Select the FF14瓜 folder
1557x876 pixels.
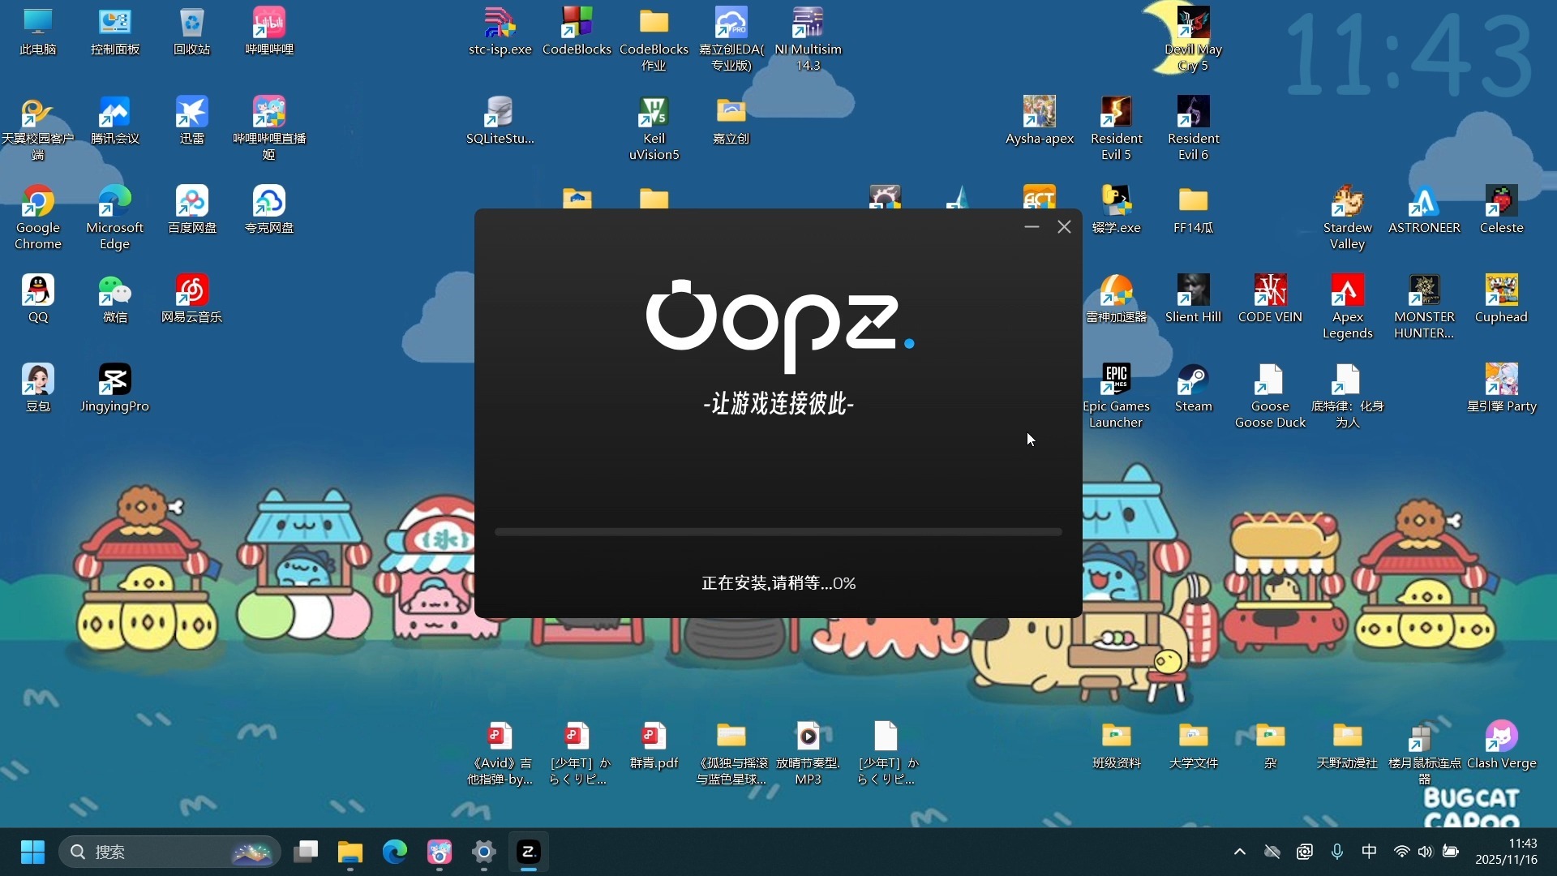click(x=1194, y=211)
